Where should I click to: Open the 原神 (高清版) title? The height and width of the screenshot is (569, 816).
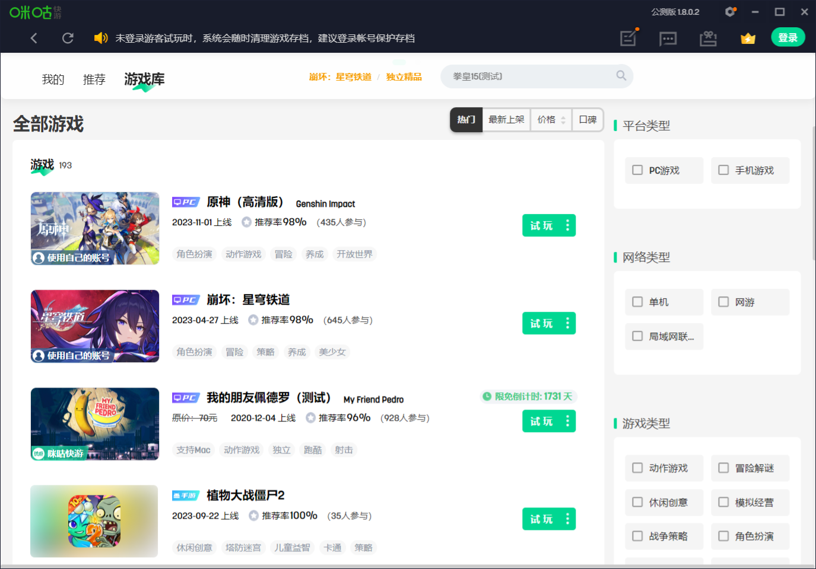[x=245, y=202]
